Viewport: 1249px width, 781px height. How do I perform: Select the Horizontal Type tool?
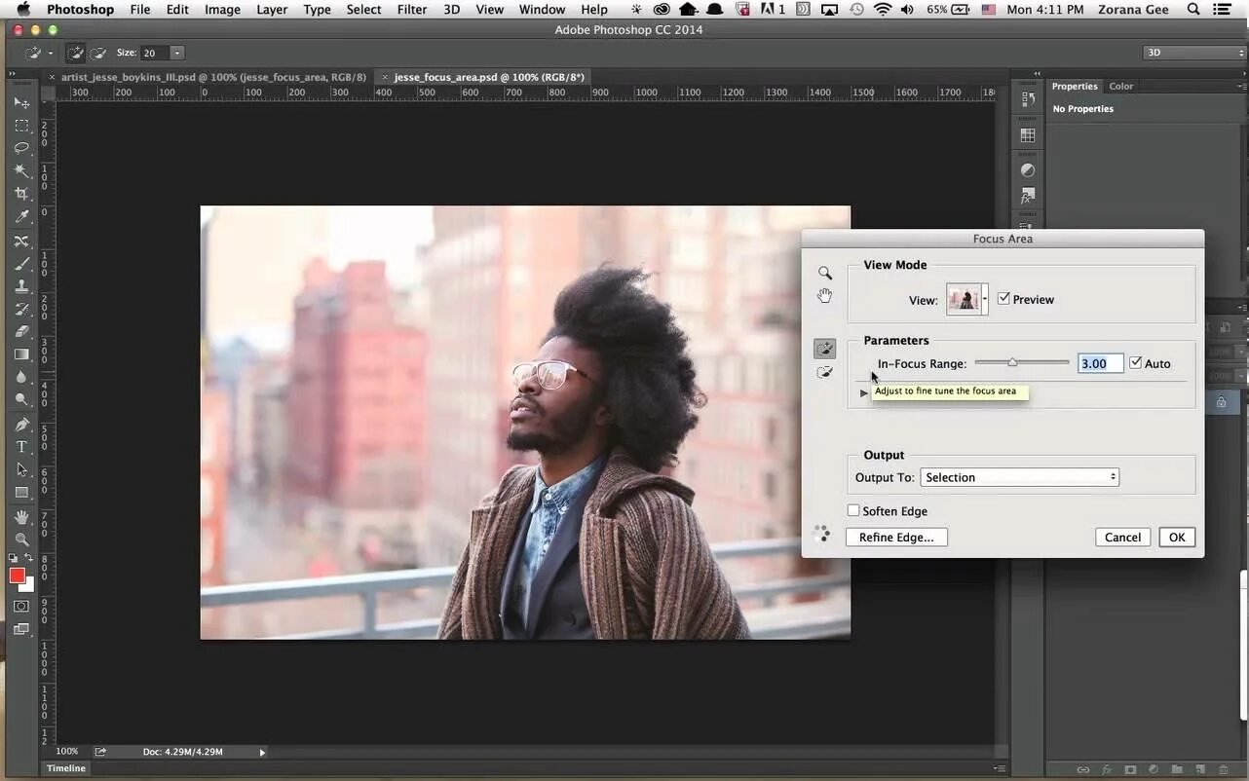coord(21,447)
